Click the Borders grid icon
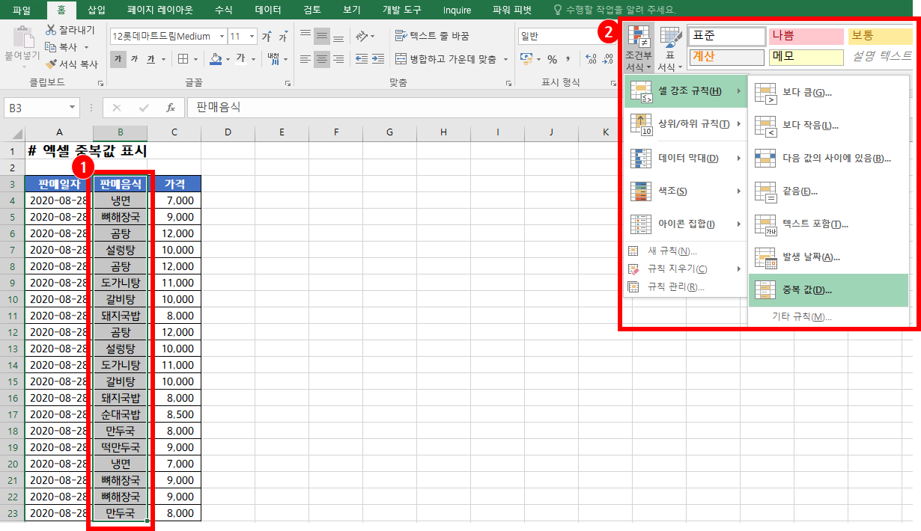 coord(182,59)
